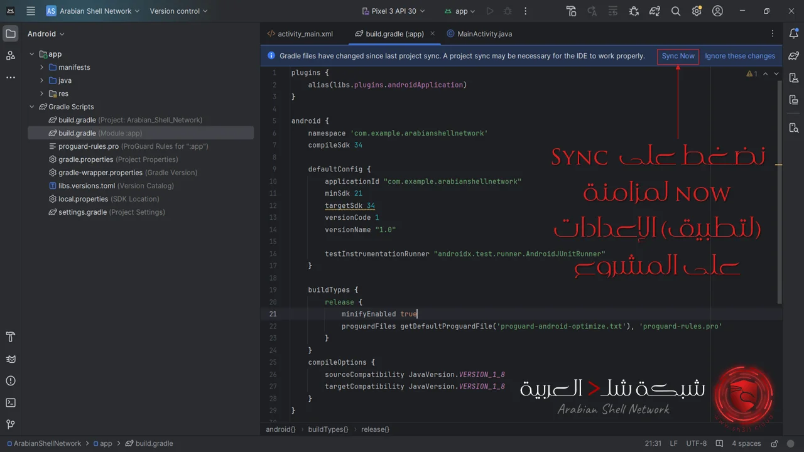804x452 pixels.
Task: Open the Running Devices tool window
Action: click(793, 100)
